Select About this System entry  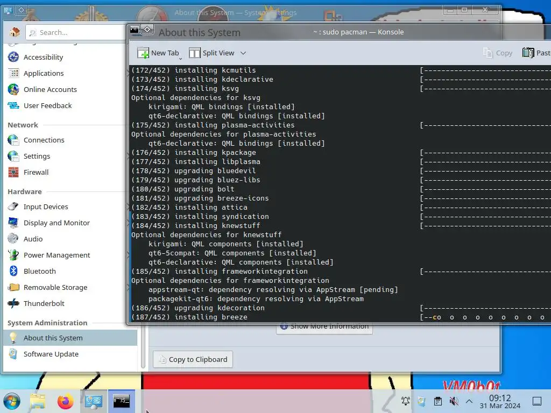[70, 338]
